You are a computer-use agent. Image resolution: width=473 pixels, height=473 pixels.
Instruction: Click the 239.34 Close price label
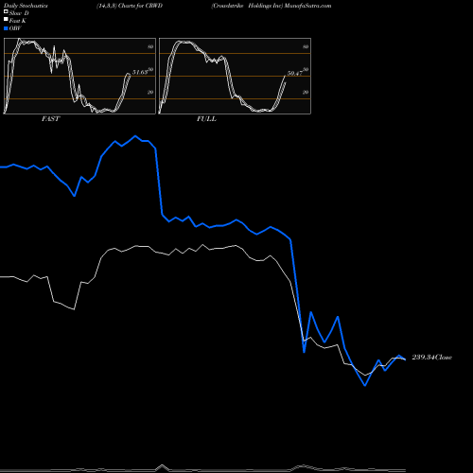(432, 358)
